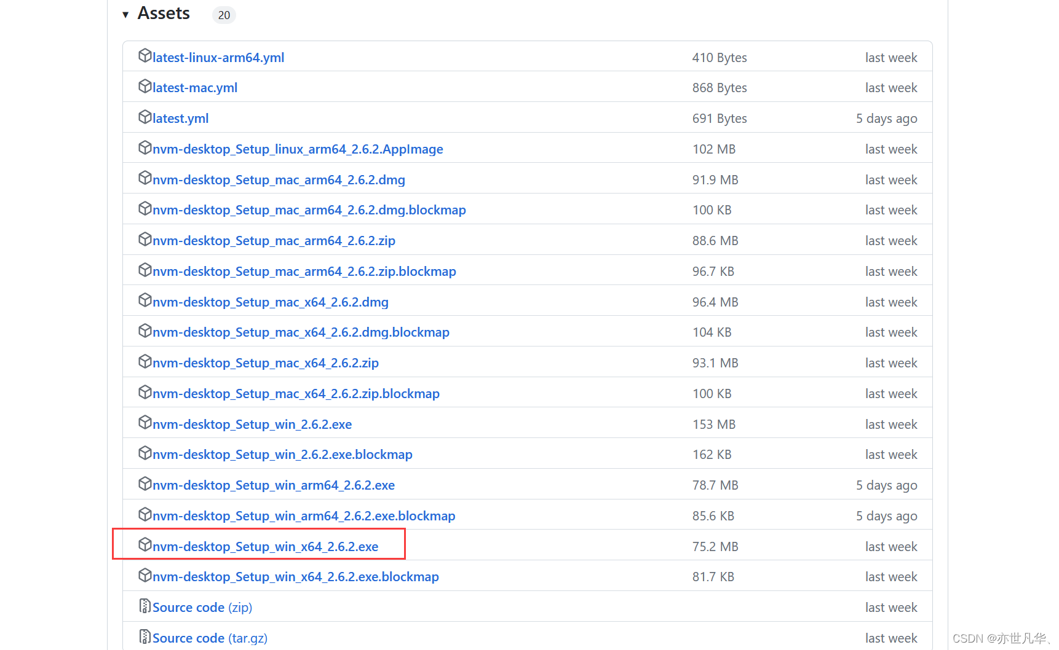This screenshot has width=1059, height=650.
Task: Click the 75.2 MB size text
Action: click(x=715, y=547)
